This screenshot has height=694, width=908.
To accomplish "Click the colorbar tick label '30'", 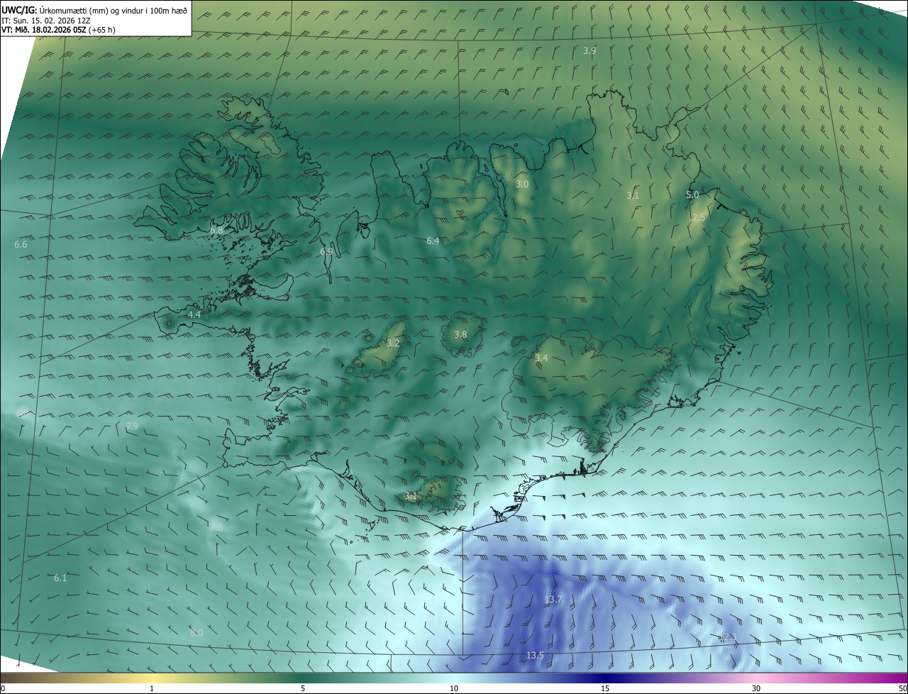I will (x=756, y=688).
